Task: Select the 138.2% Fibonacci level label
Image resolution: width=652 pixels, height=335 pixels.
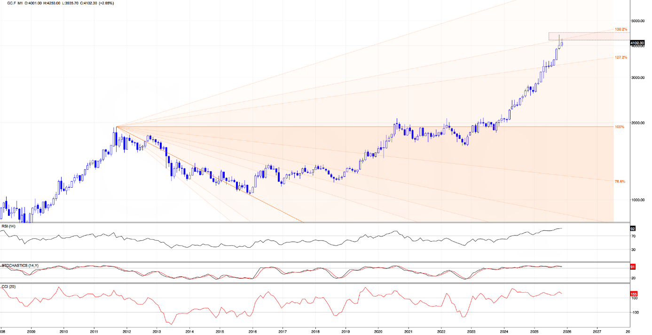Action: coord(621,29)
